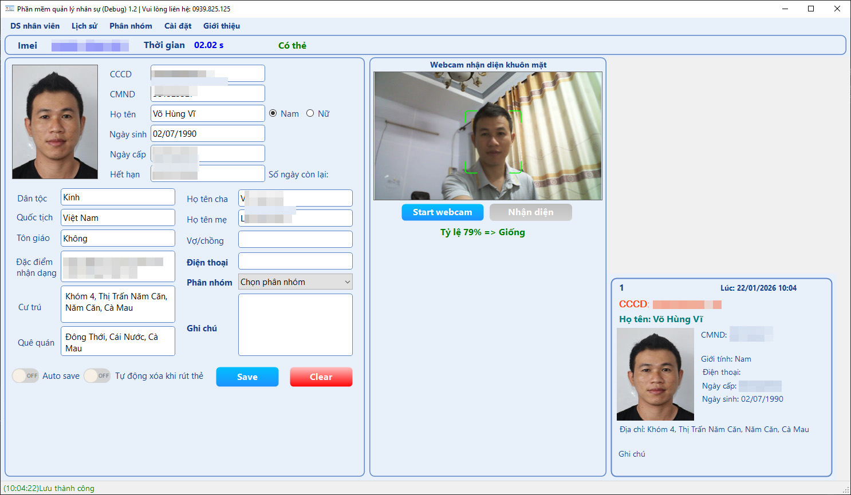Save the employee record
The height and width of the screenshot is (495, 851).
pos(247,377)
